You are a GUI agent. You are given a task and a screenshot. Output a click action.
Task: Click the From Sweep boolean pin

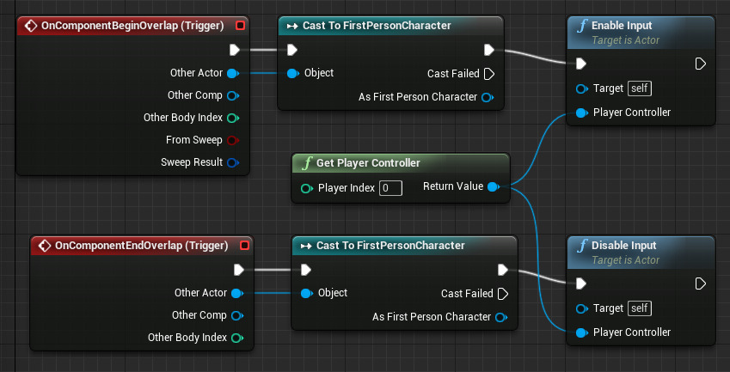(x=232, y=140)
